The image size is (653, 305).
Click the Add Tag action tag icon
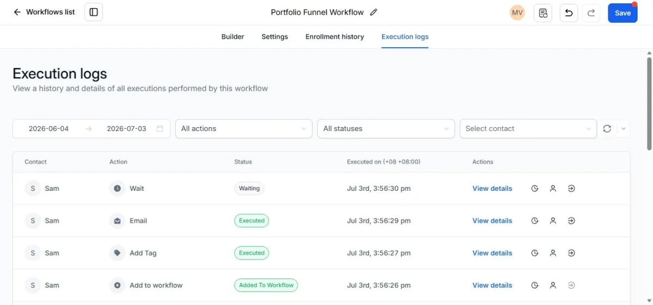pyautogui.click(x=117, y=253)
